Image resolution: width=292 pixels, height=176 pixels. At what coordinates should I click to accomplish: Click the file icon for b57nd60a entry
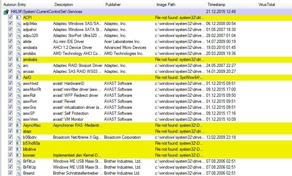tap(18, 143)
